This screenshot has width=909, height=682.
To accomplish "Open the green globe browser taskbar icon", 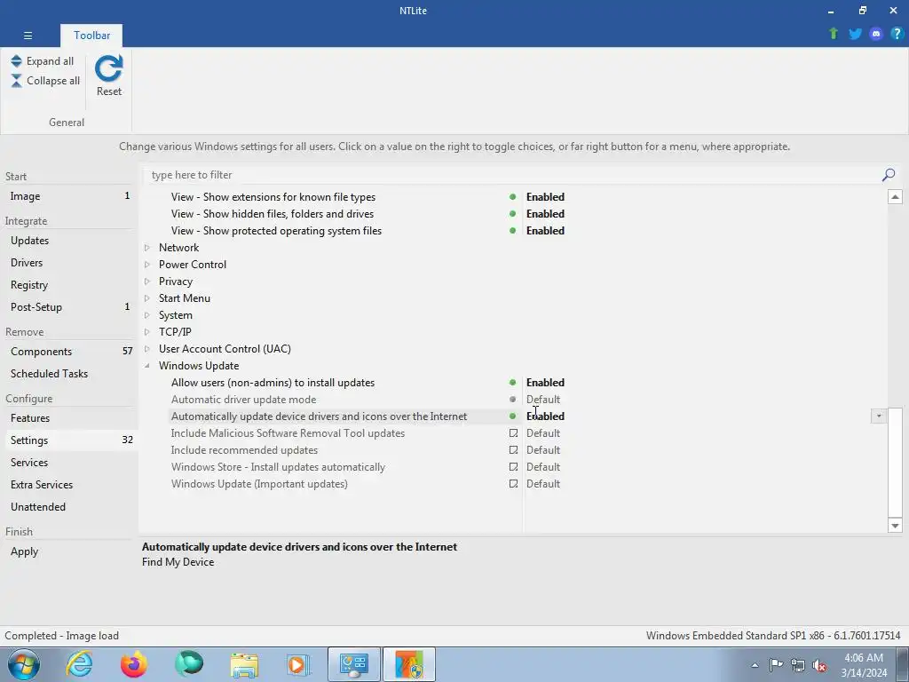I will click(189, 664).
